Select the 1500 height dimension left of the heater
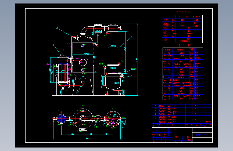233x151 pixels. coord(50,70)
